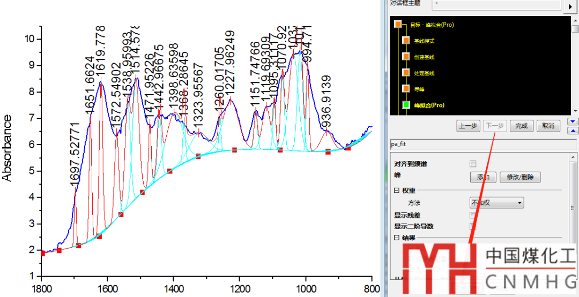Image resolution: width=579 pixels, height=297 pixels.
Task: Click the 修改/删除 peak button
Action: [x=519, y=177]
